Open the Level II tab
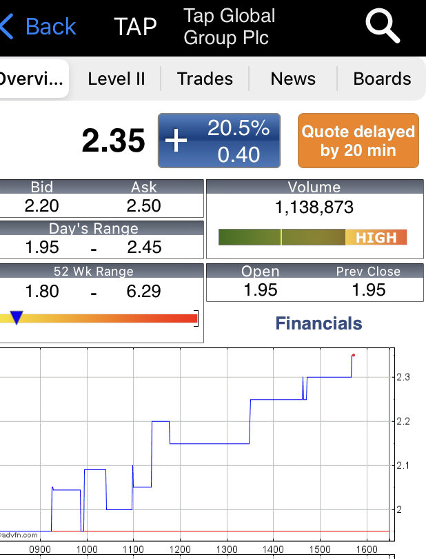Screen dimensions: 426x559 pyautogui.click(x=116, y=79)
